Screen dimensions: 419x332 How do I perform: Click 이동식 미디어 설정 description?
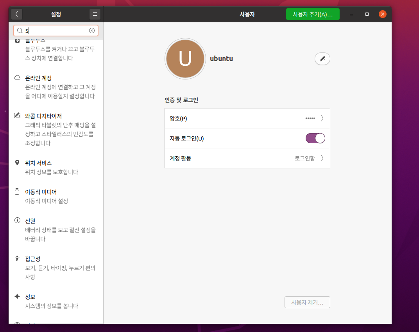47,201
